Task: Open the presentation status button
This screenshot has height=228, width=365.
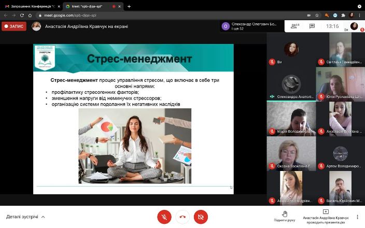Action: pyautogui.click(x=326, y=217)
